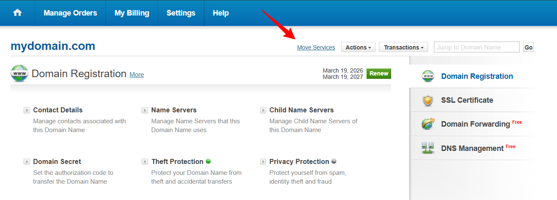Click the globe icon beside Domain Registration heading
The image size is (557, 200).
pos(19,73)
